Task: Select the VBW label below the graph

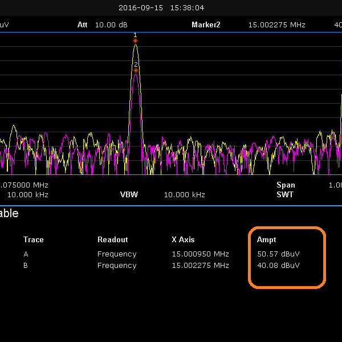Action: point(129,194)
